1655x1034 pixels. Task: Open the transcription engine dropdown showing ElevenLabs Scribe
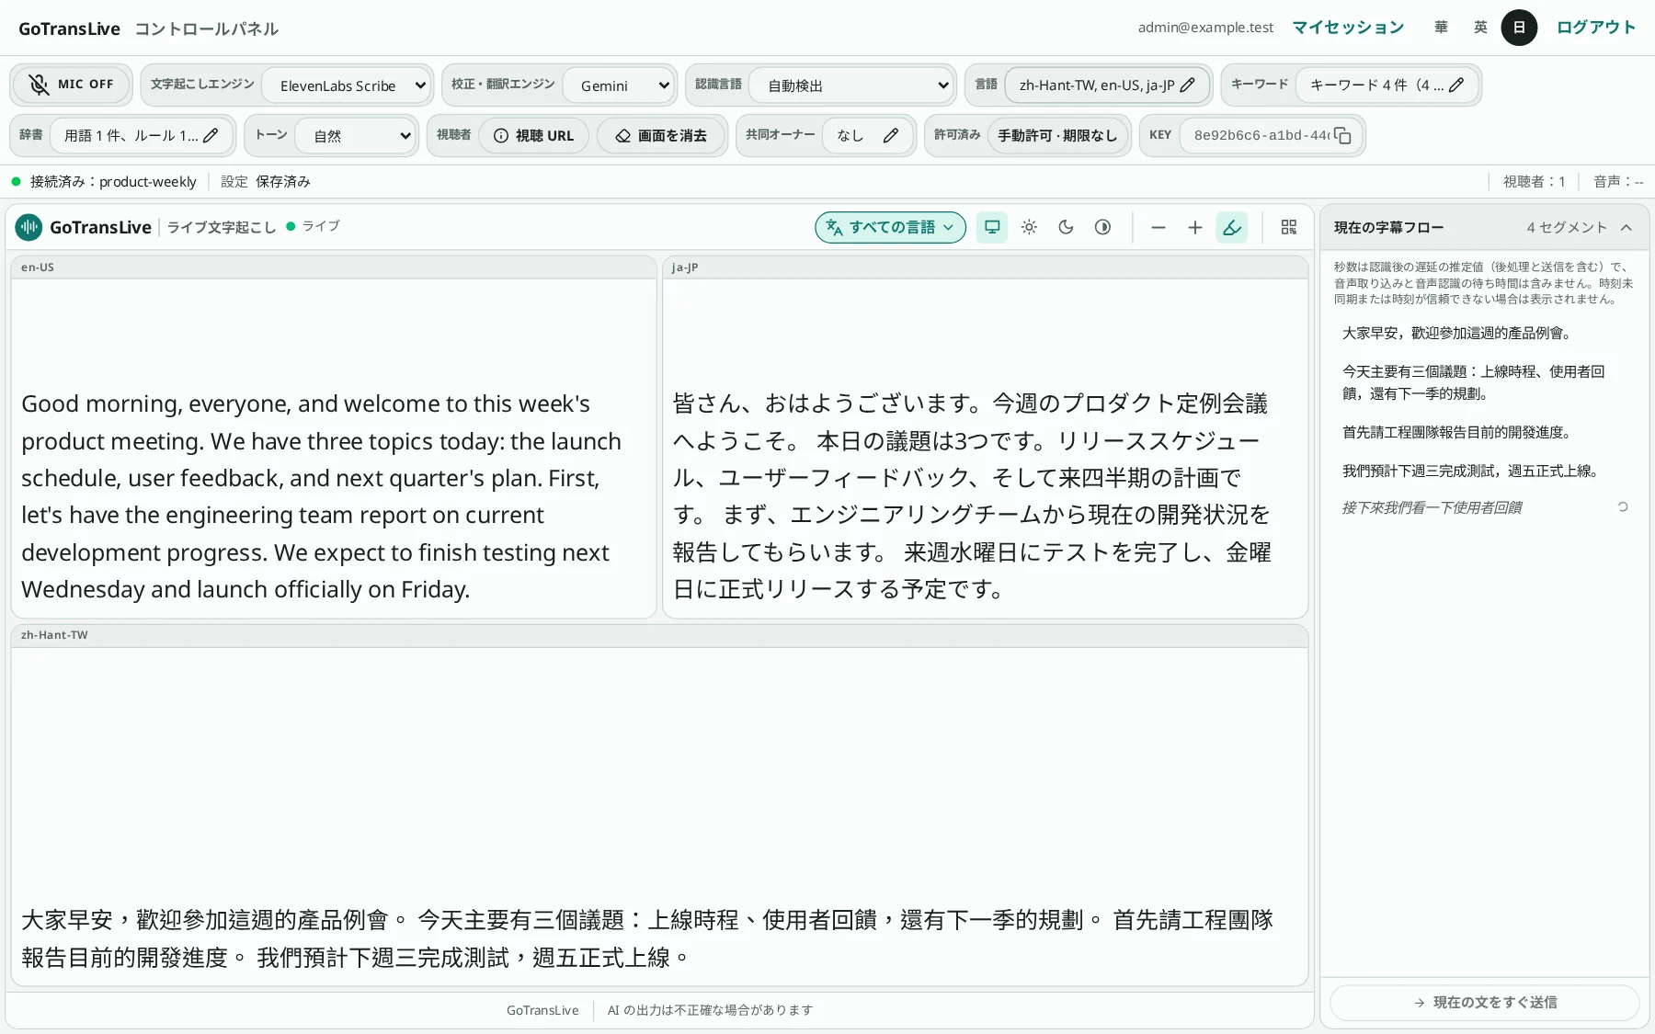tap(347, 85)
